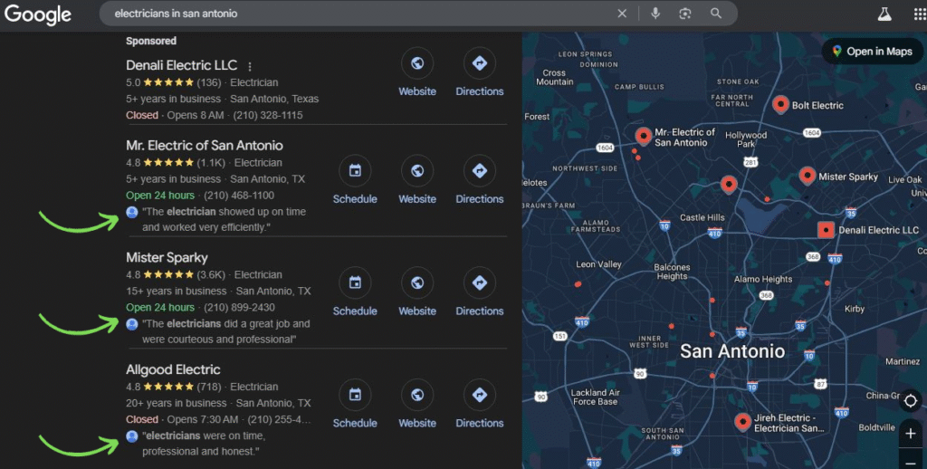Image resolution: width=927 pixels, height=469 pixels.
Task: Select the Mister Sparky map pin
Action: pos(807,177)
